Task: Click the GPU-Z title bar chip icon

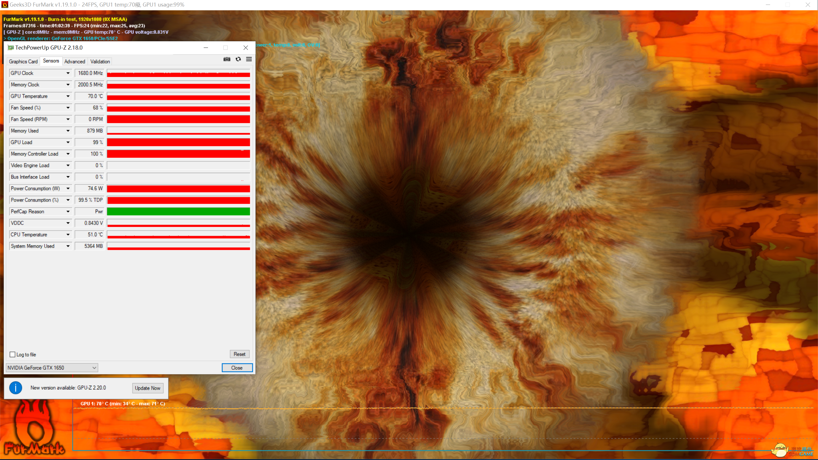Action: [x=11, y=48]
